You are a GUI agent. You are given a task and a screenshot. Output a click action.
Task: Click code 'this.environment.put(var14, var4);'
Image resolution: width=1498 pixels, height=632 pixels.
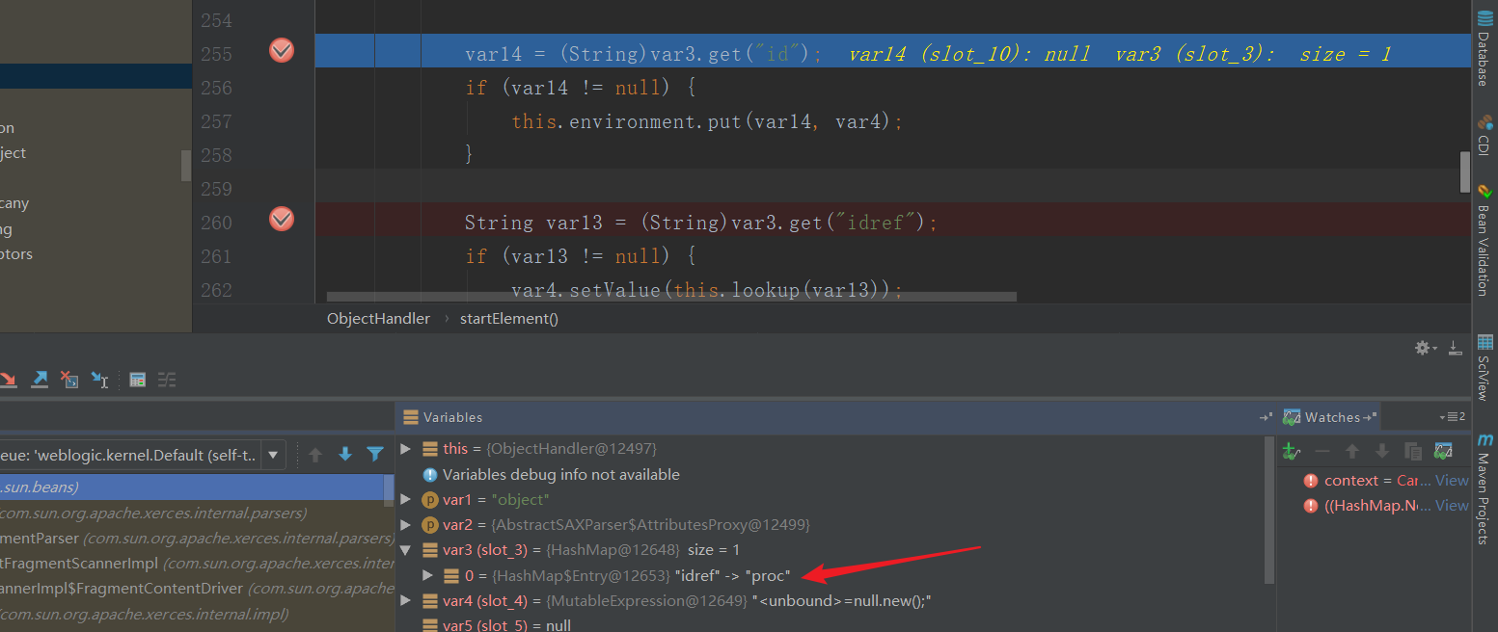[x=707, y=121]
